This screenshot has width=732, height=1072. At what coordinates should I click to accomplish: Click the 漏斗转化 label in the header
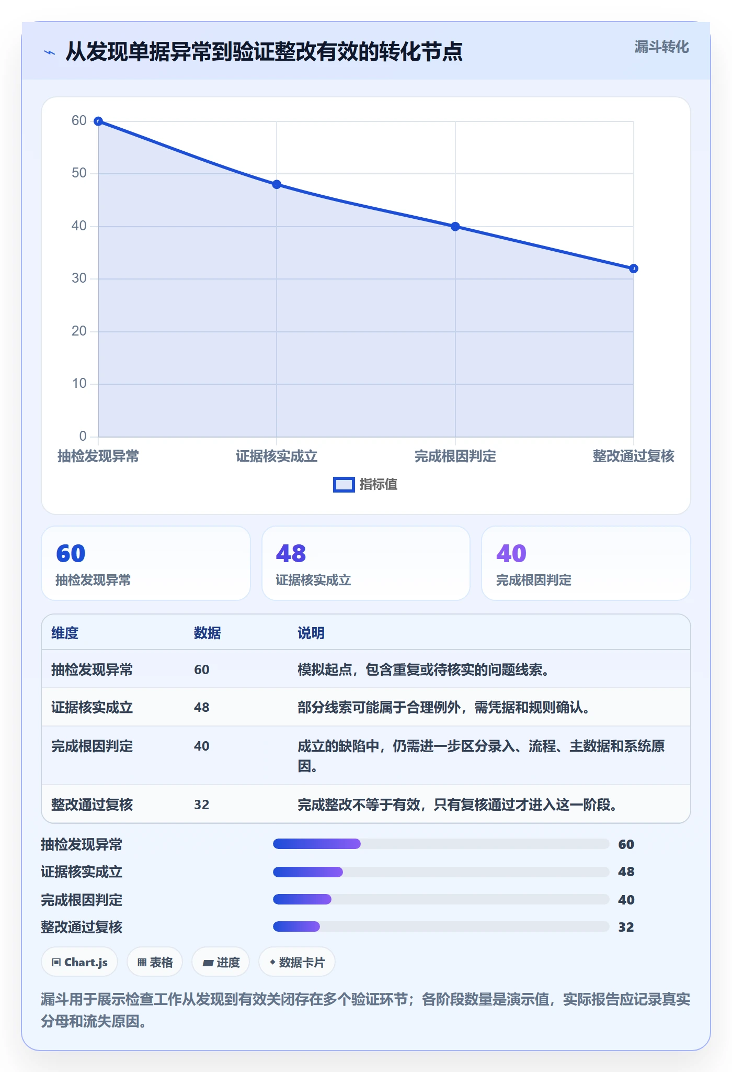tap(661, 47)
